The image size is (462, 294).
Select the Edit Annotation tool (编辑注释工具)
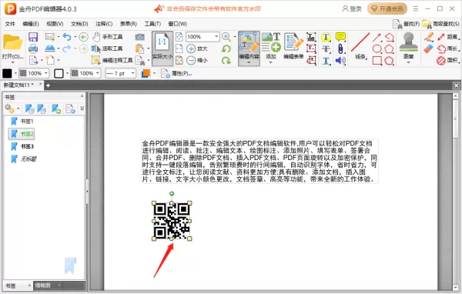click(112, 60)
